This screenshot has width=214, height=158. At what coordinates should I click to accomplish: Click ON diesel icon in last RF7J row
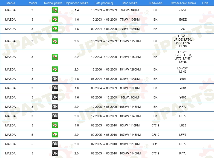pos(55,153)
